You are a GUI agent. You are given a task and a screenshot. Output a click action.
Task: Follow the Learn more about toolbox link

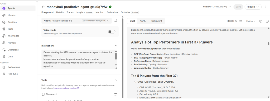click(66, 88)
